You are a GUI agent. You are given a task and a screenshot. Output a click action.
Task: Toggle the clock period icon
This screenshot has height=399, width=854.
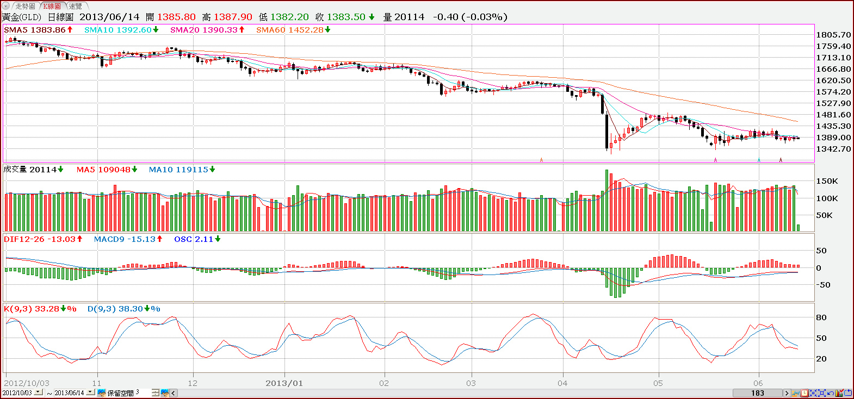click(805, 393)
